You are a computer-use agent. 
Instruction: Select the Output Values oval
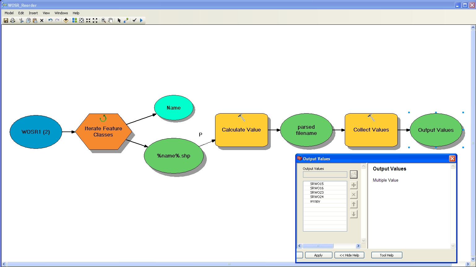click(436, 130)
